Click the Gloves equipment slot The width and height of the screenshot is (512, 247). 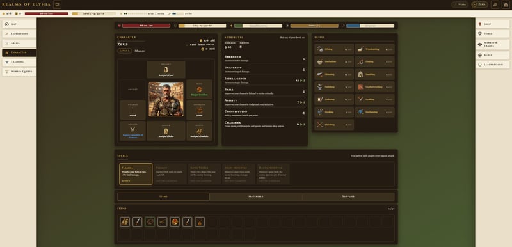click(132, 131)
